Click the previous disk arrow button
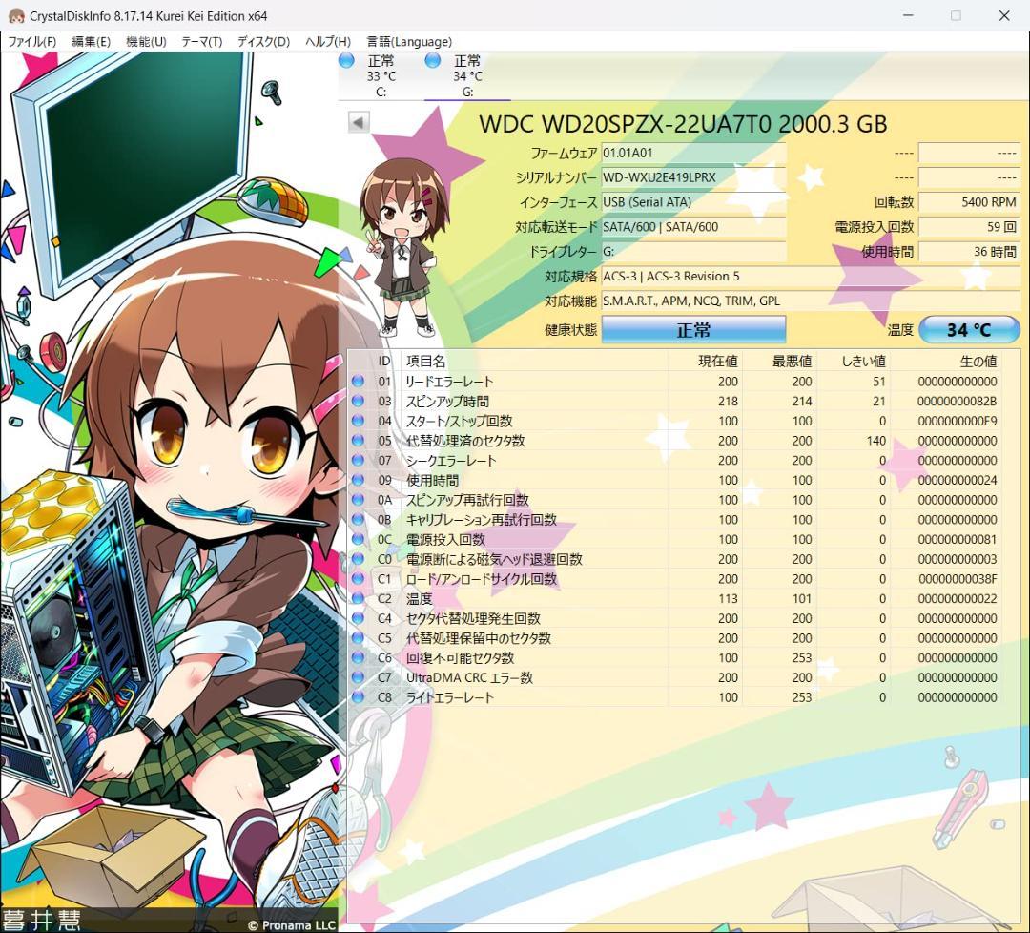 click(359, 122)
